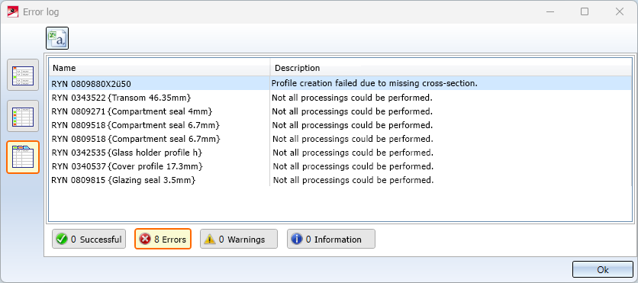Click the Ok button
Image resolution: width=638 pixels, height=283 pixels.
[x=603, y=269]
